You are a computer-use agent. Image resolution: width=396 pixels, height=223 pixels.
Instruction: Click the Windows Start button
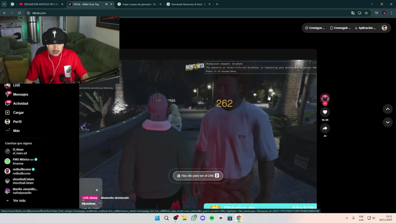(x=157, y=218)
